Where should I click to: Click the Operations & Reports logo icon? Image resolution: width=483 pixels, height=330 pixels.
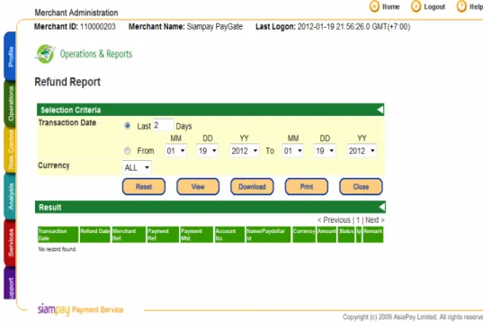[x=46, y=54]
